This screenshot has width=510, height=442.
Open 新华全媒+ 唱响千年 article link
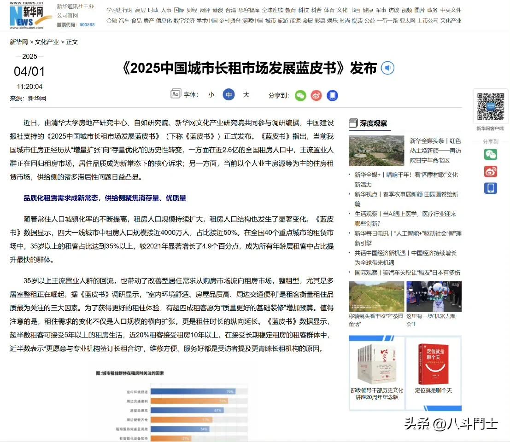pos(406,180)
